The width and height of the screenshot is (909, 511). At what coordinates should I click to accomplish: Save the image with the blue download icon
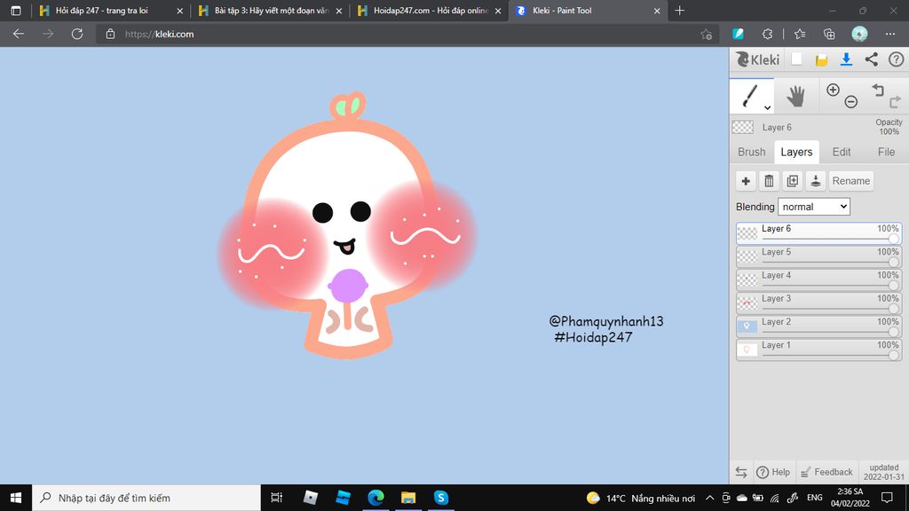pyautogui.click(x=846, y=59)
